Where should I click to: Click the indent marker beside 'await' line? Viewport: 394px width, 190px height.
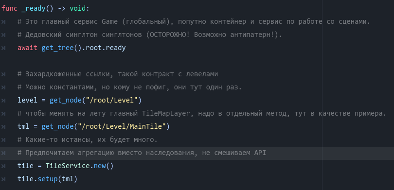(3, 48)
